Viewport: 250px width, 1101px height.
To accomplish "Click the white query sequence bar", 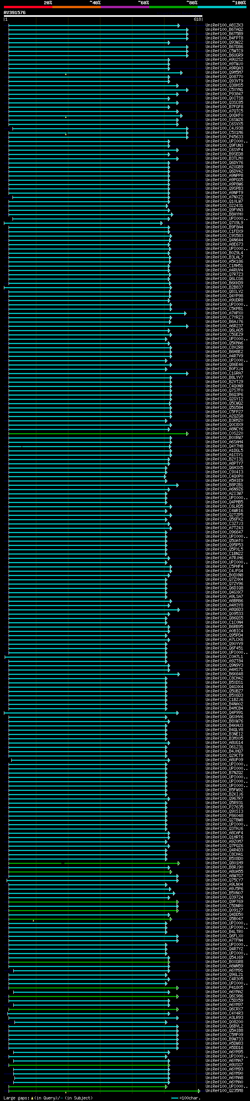I will click(x=103, y=16).
